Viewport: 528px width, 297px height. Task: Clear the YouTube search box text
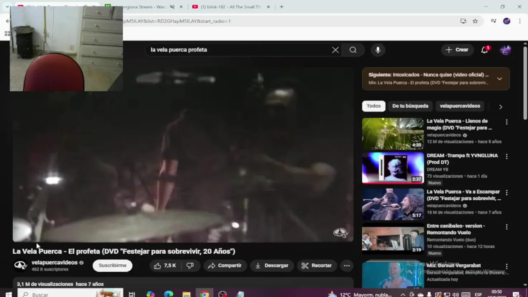tap(335, 50)
